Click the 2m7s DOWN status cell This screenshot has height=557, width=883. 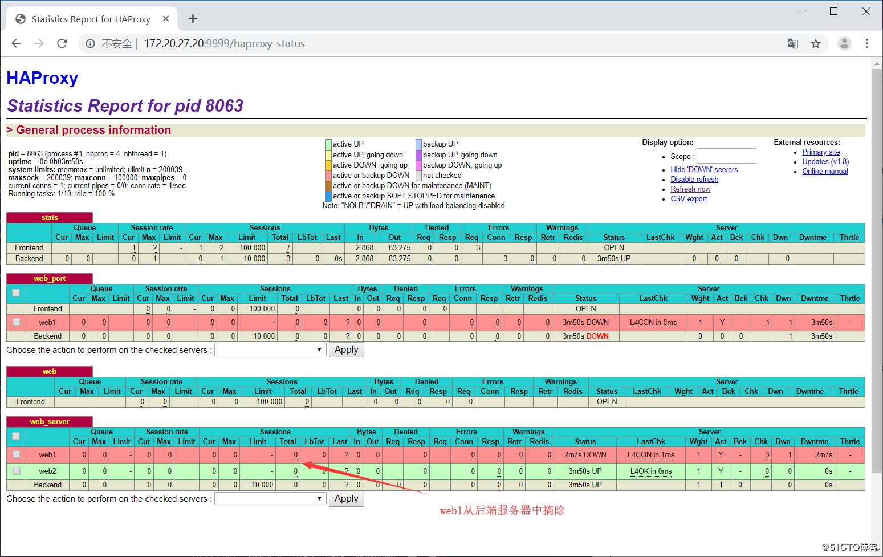click(585, 454)
